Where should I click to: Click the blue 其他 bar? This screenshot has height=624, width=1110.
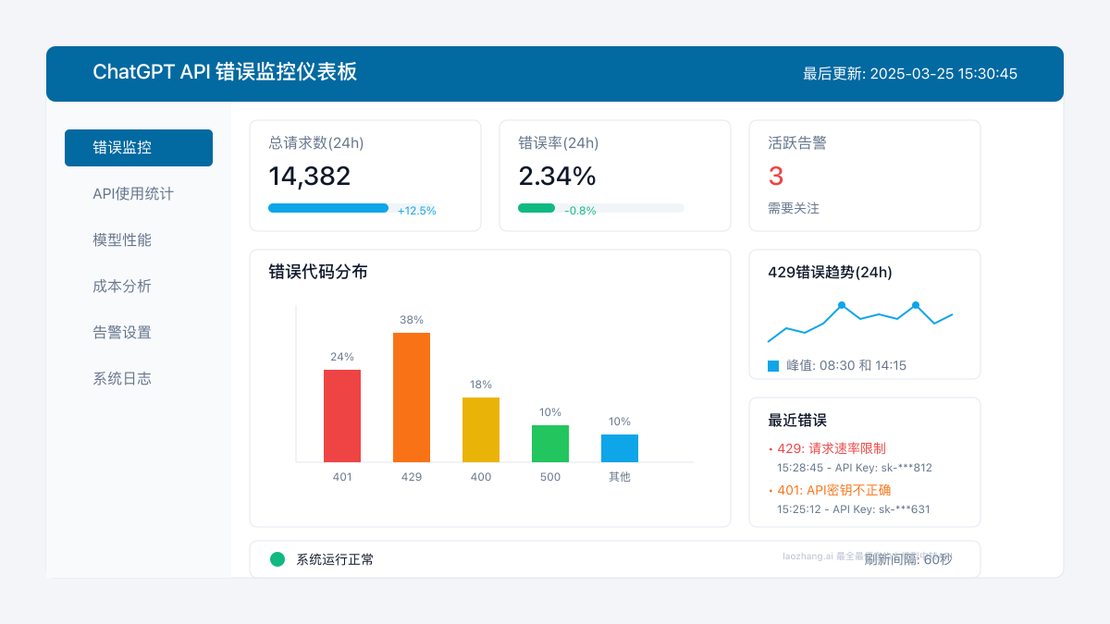[x=620, y=448]
